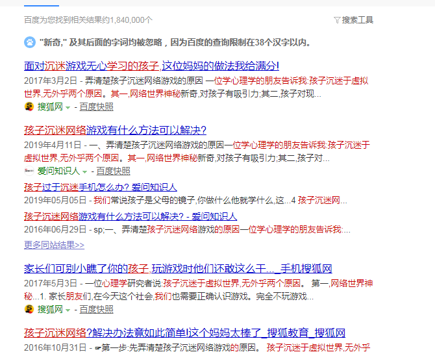435x352 pixels.
Task: Open sub-result 孩子沉迷网络游戏有什么方法可以解决? - 爱问知识人
Action: click(x=130, y=216)
